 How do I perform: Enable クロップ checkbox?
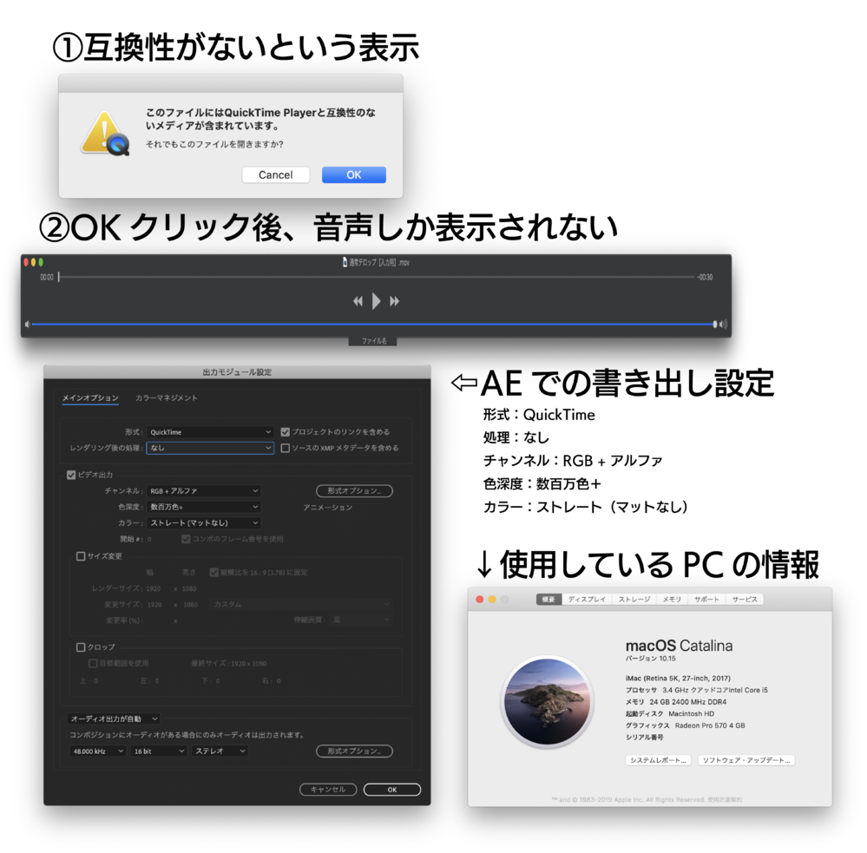(x=81, y=647)
